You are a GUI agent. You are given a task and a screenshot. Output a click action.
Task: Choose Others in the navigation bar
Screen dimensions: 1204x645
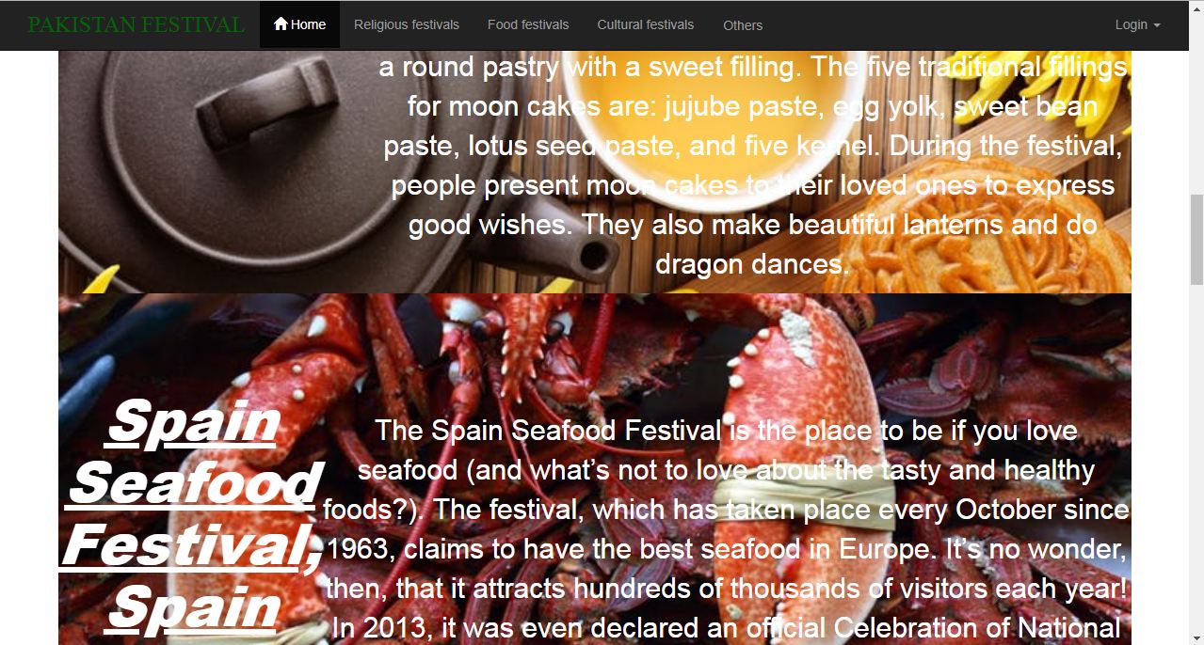(743, 25)
